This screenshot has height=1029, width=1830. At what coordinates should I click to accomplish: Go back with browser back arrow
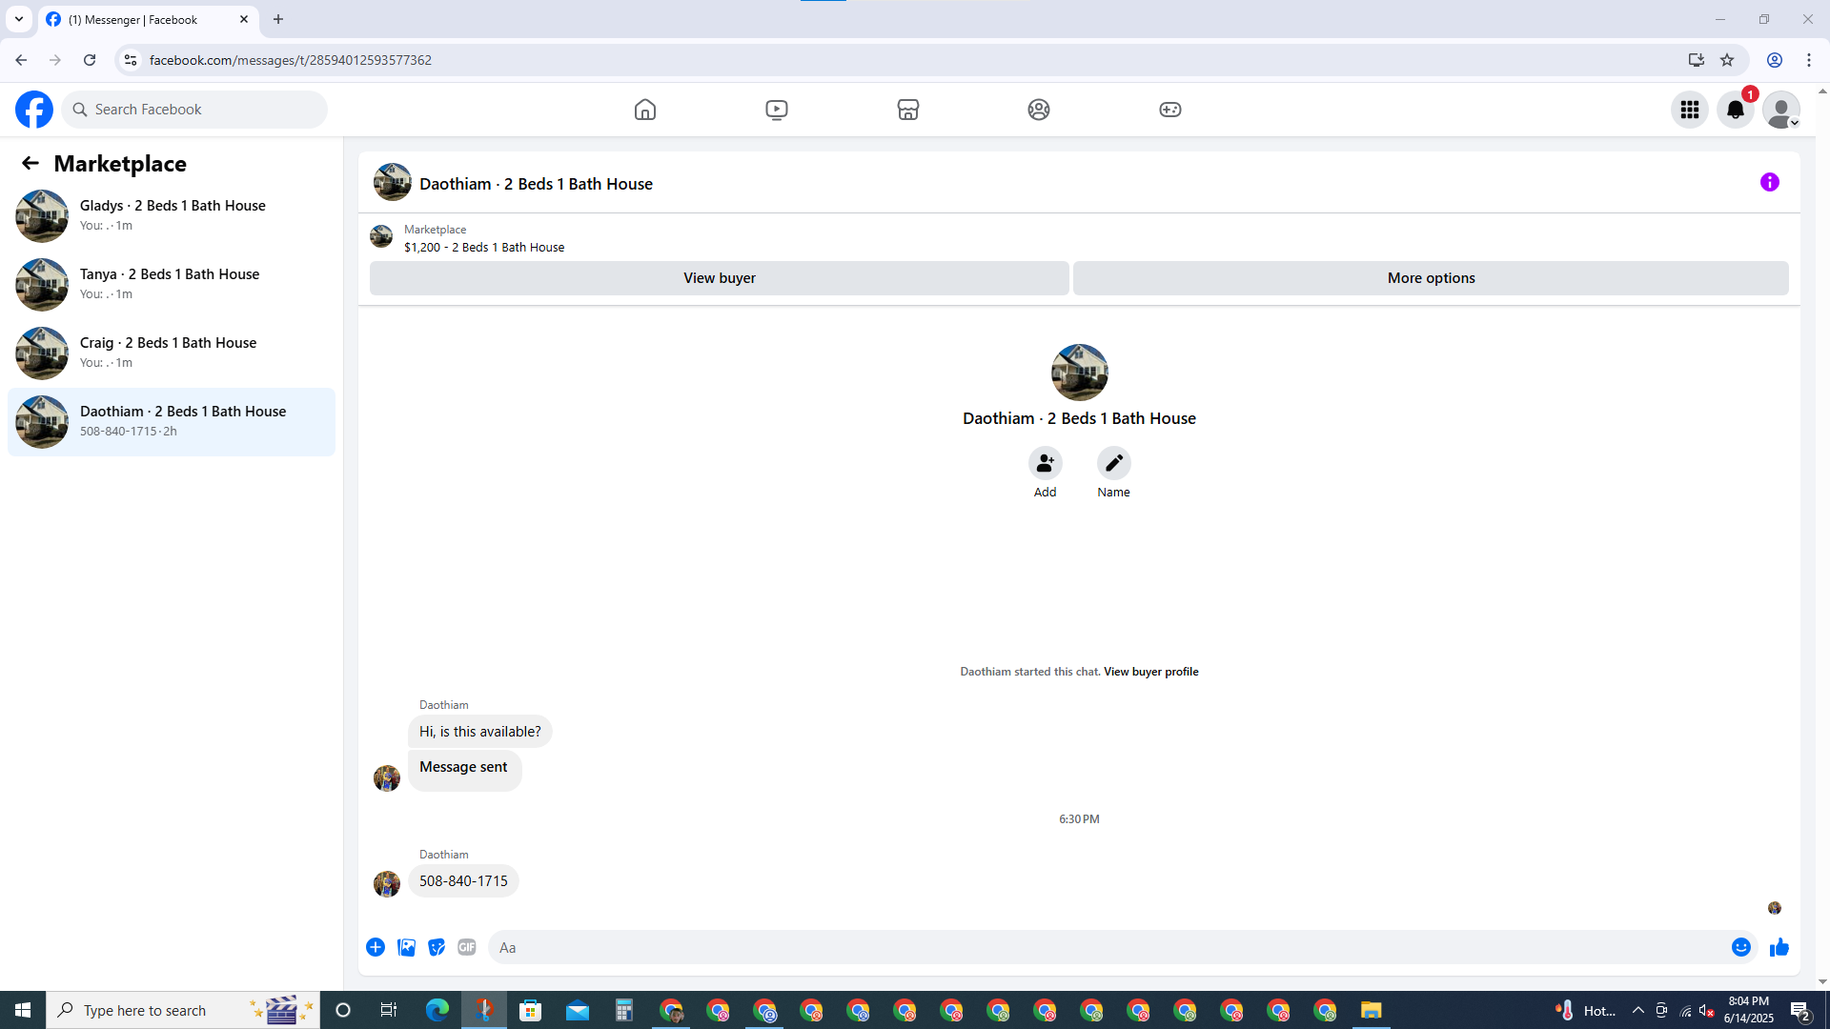[x=21, y=60]
